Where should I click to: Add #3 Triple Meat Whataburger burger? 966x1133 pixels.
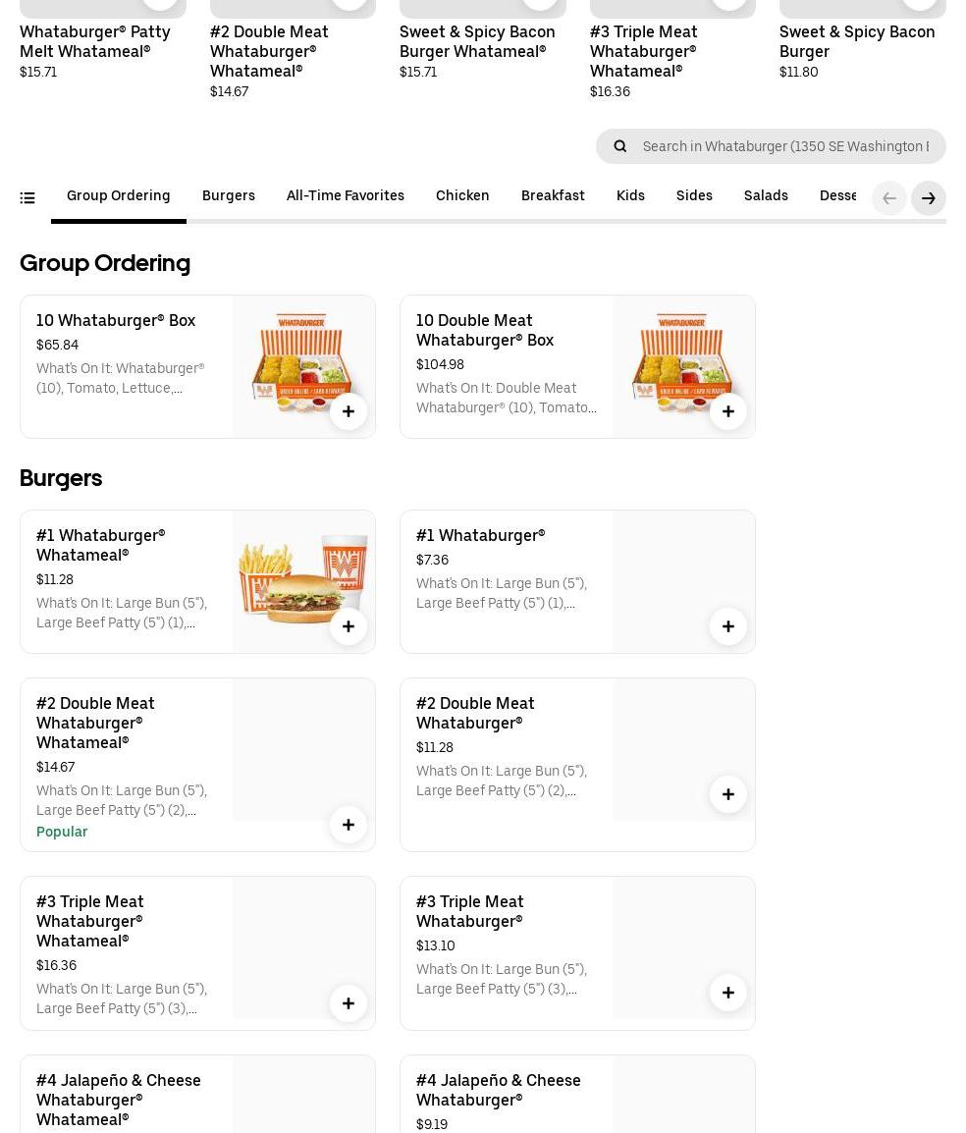point(728,993)
